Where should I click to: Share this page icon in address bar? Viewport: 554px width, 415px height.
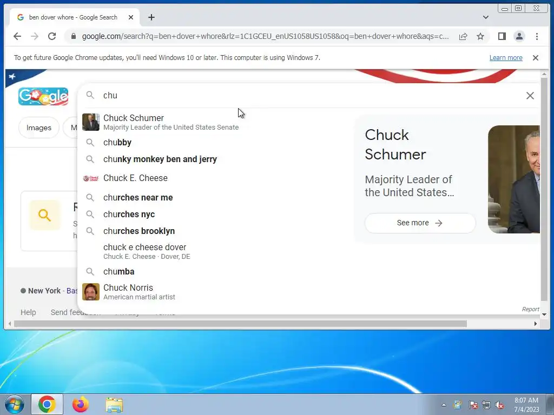point(463,36)
